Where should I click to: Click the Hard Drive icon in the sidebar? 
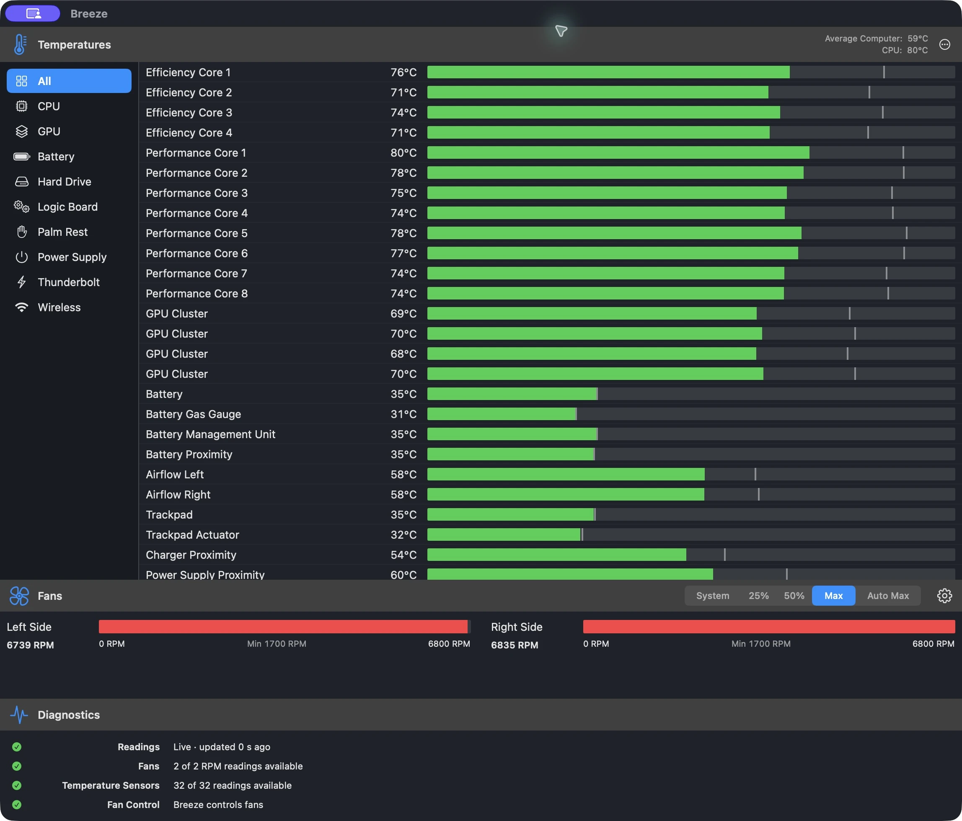click(21, 181)
